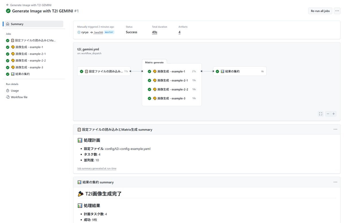Click green check in graph node example-1
This screenshot has width=344, height=223.
pyautogui.click(x=149, y=71)
